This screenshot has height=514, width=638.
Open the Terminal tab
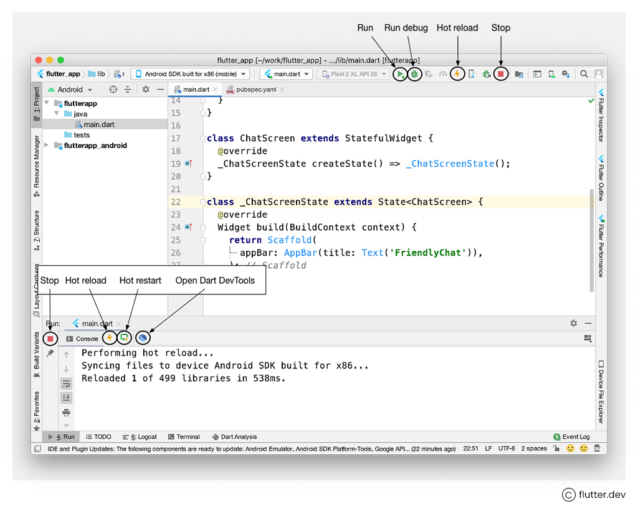coord(184,437)
